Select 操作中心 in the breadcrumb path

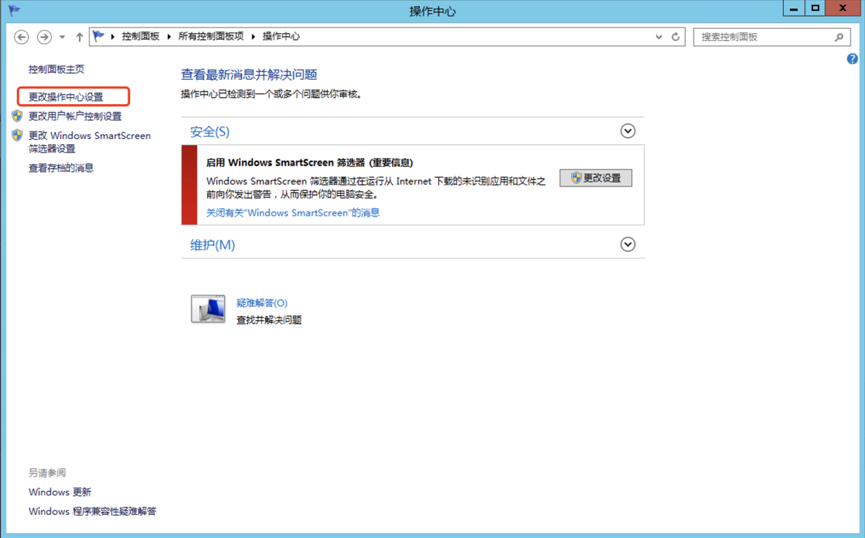click(281, 37)
